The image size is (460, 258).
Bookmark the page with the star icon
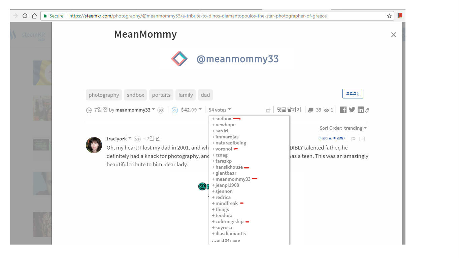[x=389, y=15]
